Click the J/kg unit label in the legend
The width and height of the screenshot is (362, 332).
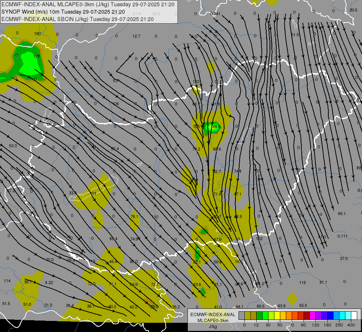[213, 326]
